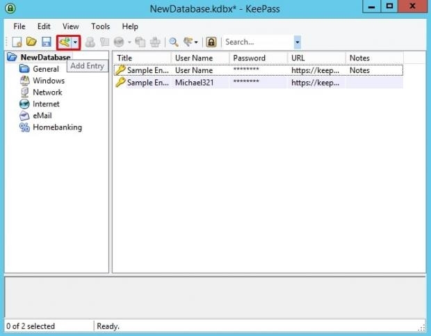Select the Sample Entry with User Name
431x336 pixels.
(x=259, y=70)
